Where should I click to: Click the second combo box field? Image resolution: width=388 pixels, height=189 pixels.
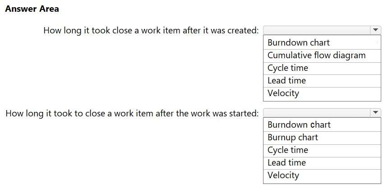317,112
